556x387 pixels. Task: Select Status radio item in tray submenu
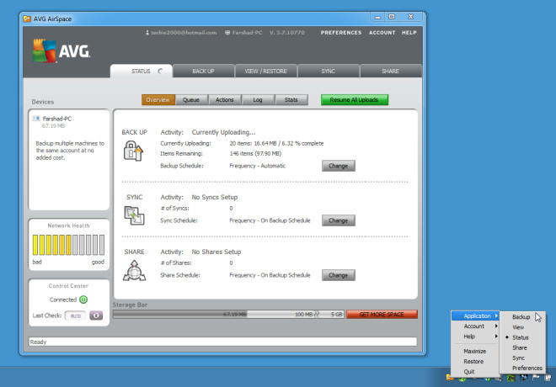(522, 337)
